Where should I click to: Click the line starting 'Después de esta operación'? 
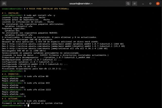tap(50, 42)
